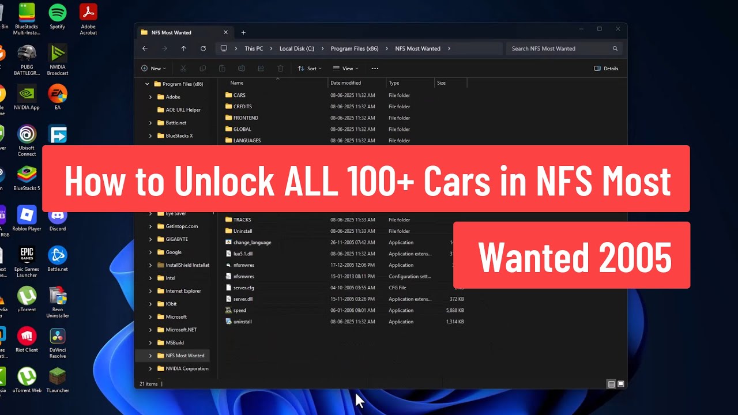Click the Cut scissors icon
Screen dimensions: 738x415
(183, 69)
